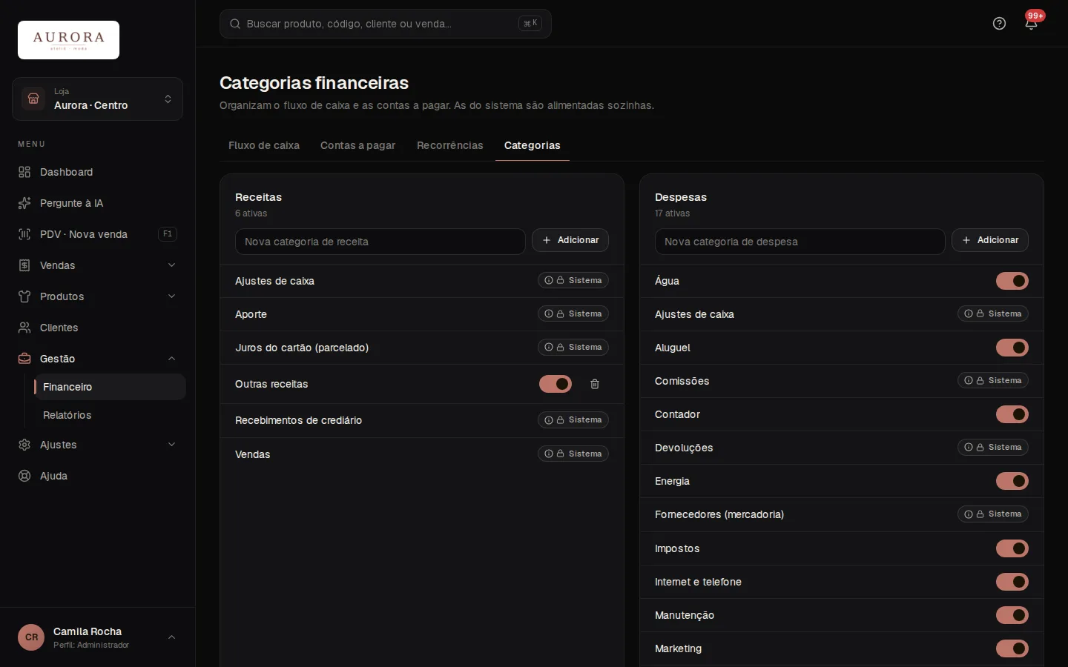The height and width of the screenshot is (667, 1068).
Task: Toggle the Água expense category
Action: [x=1012, y=281]
